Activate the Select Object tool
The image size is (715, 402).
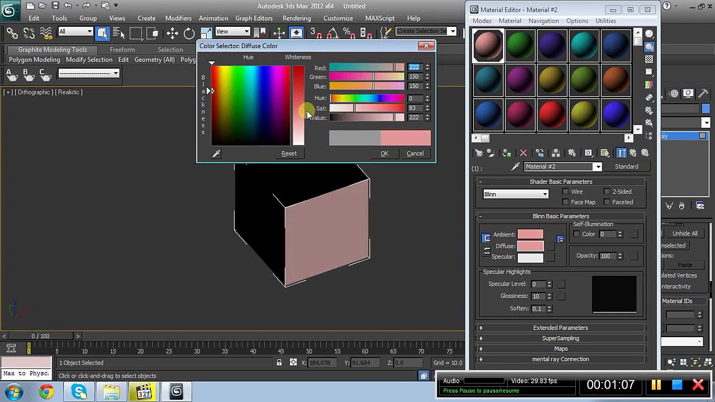(102, 32)
